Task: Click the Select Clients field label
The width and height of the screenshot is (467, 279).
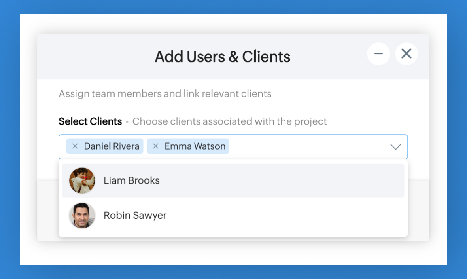Action: pyautogui.click(x=90, y=121)
